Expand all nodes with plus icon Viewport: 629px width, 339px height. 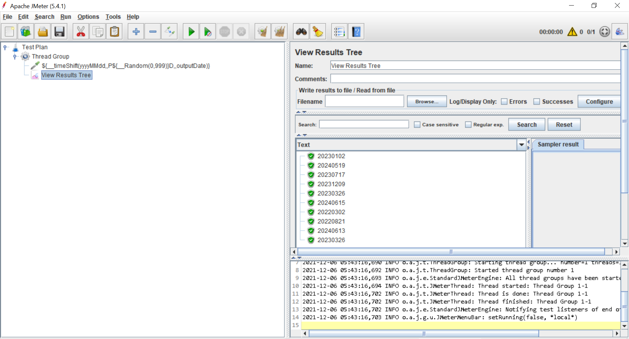tap(136, 32)
